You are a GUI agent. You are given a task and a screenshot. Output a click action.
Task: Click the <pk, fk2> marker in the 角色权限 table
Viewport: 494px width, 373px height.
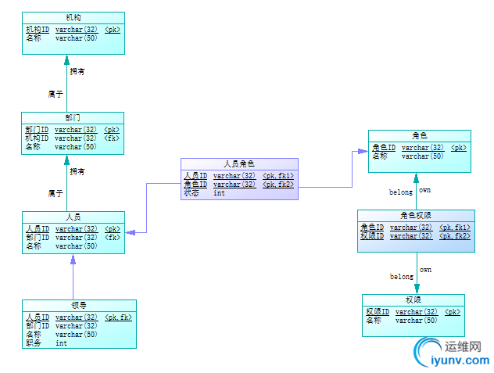455,236
